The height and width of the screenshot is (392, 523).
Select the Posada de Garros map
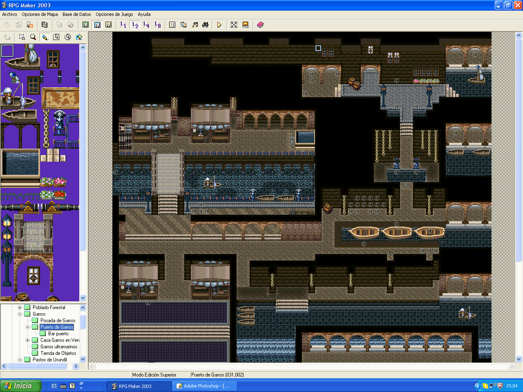click(58, 321)
